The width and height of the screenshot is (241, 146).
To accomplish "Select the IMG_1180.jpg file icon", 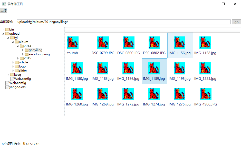I will click(77, 68).
